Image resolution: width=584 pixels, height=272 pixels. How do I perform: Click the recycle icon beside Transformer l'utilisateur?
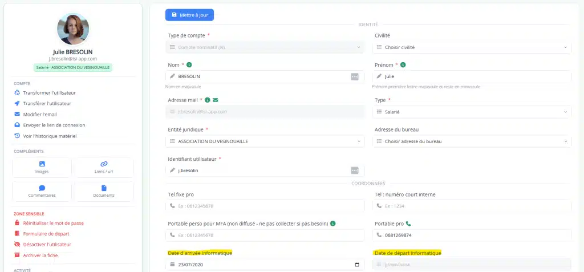[x=17, y=93]
